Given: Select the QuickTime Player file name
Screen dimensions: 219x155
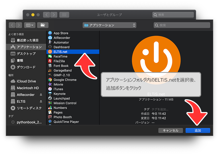Looking at the screenshot, I should point(66,122).
